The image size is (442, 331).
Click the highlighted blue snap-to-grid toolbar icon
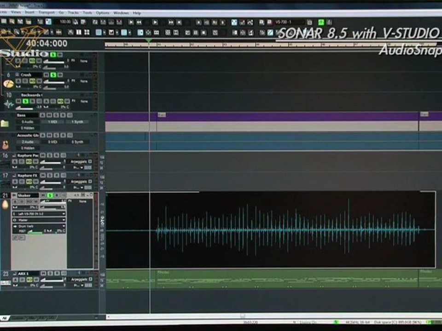(99, 32)
